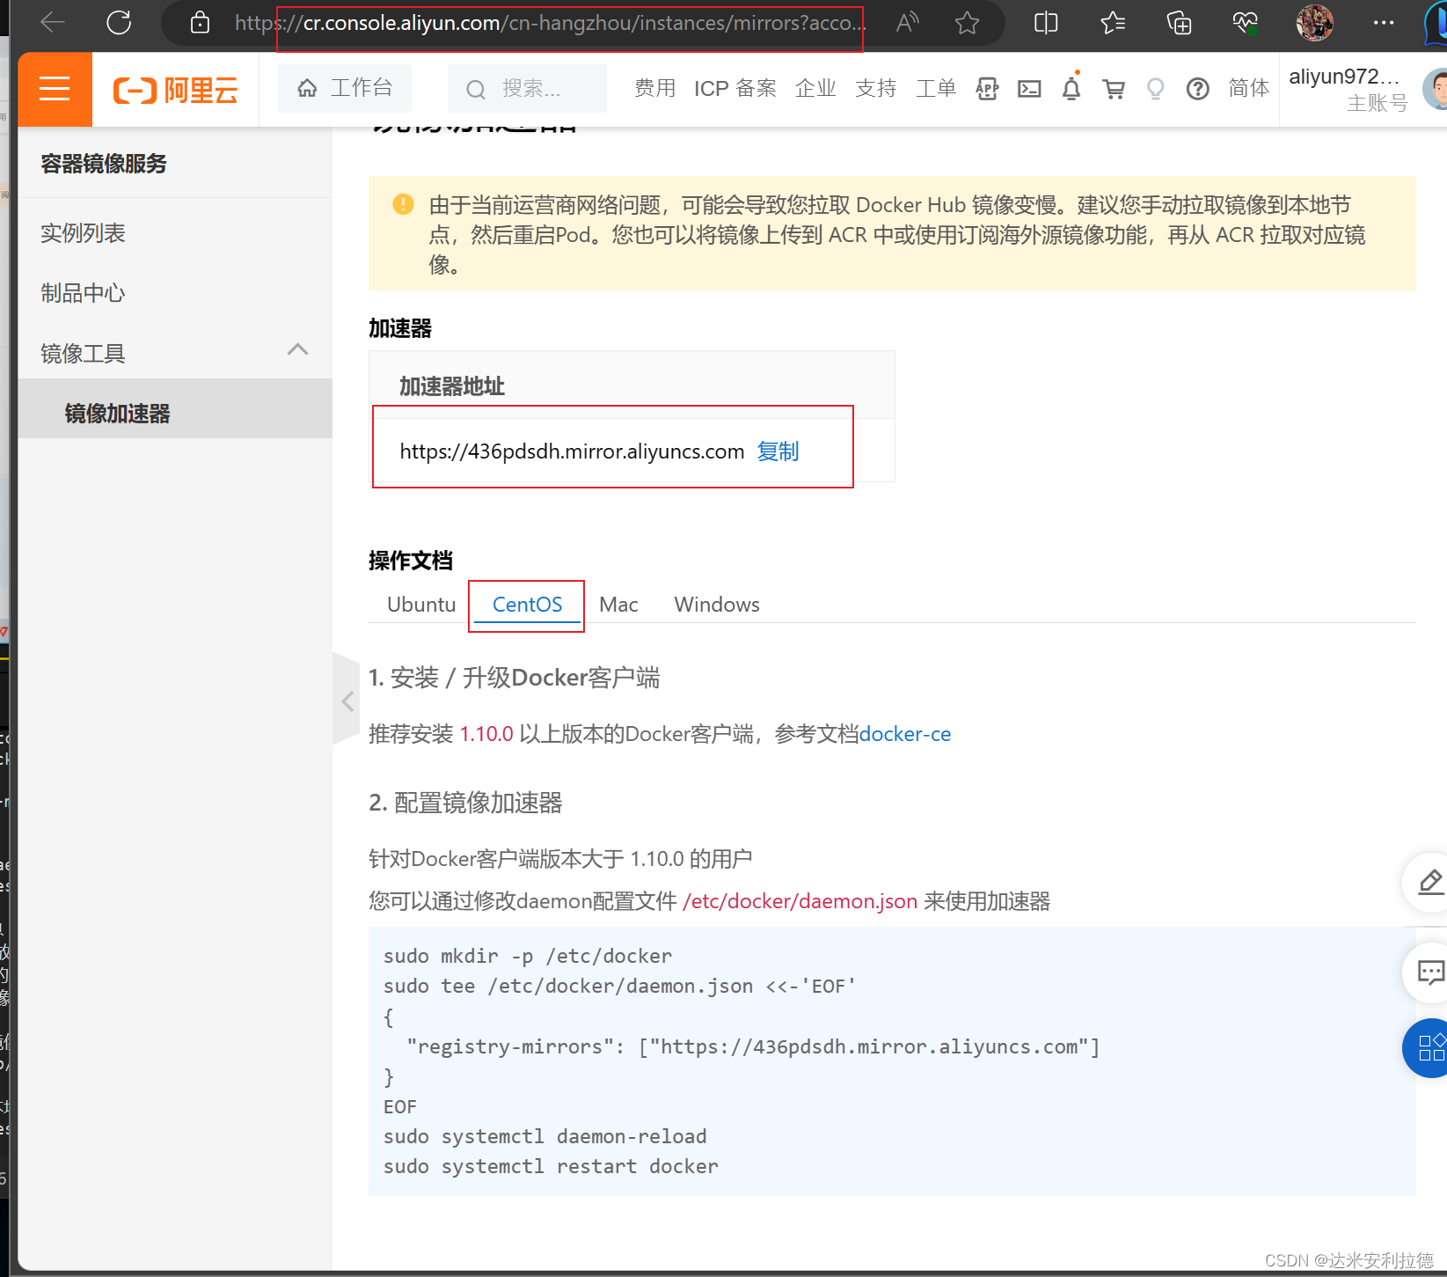The image size is (1447, 1277).
Task: Open the notifications bell icon
Action: point(1071,88)
